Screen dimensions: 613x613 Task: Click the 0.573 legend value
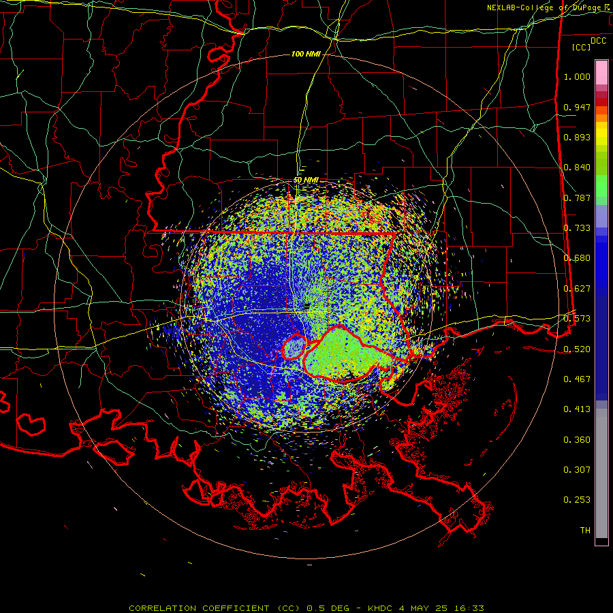[x=577, y=319]
